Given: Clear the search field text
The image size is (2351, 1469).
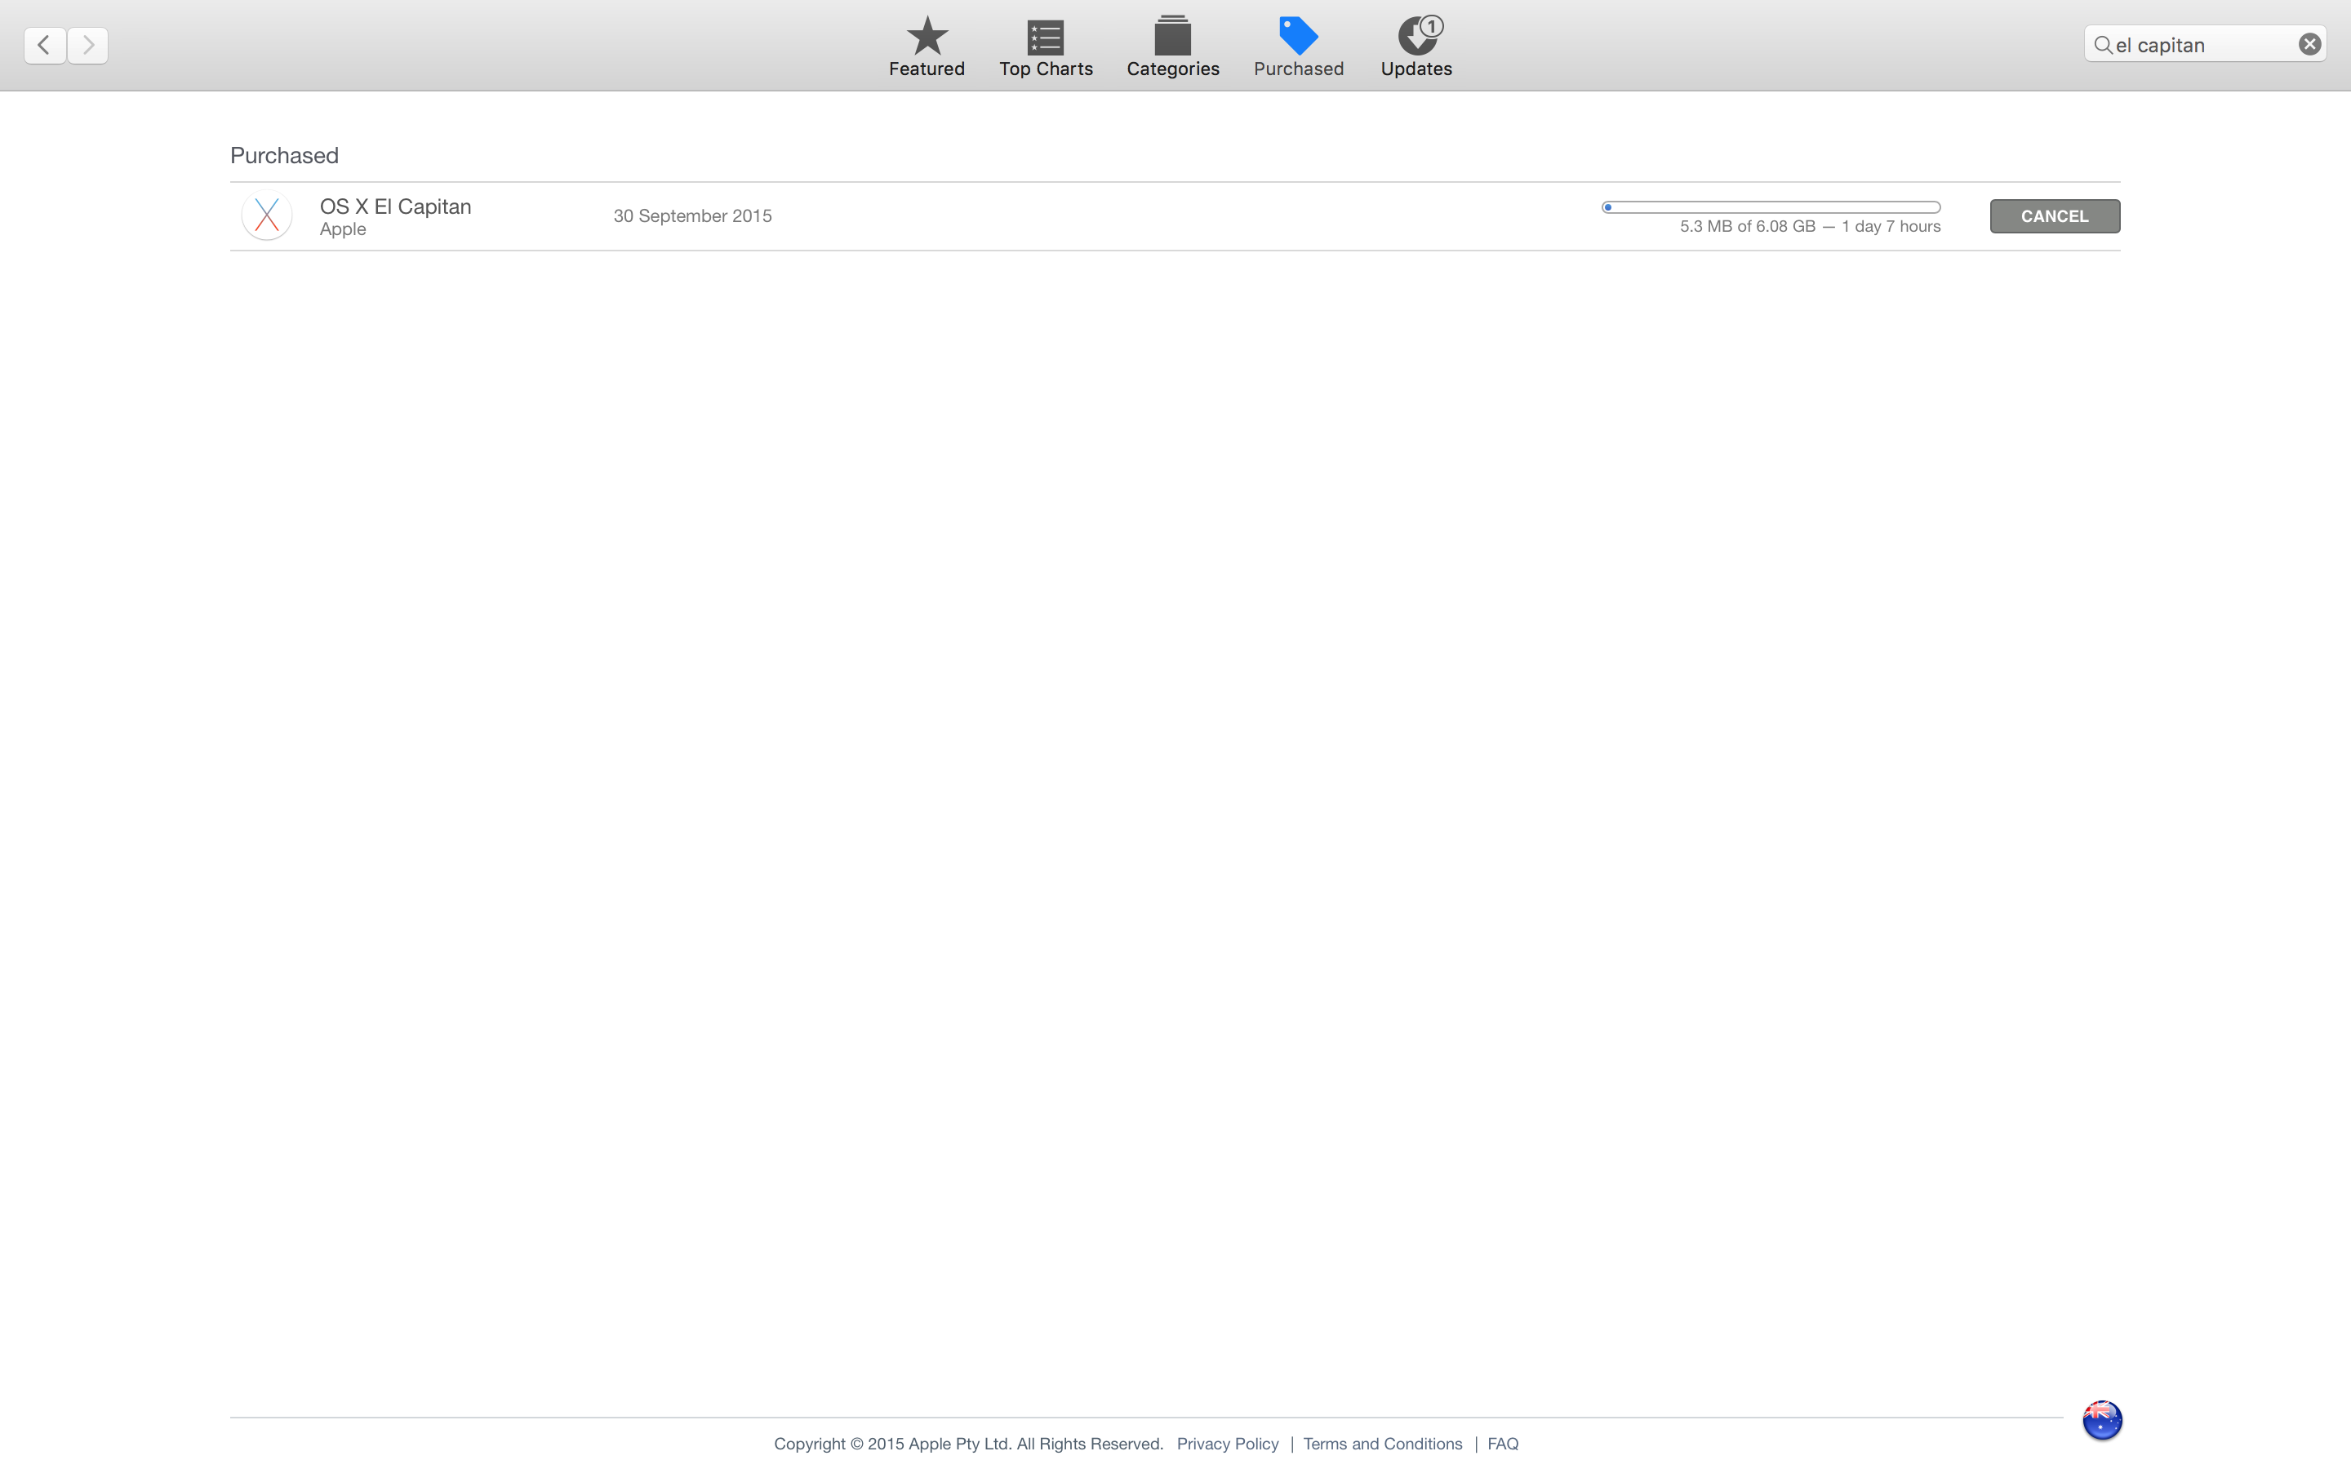Looking at the screenshot, I should [x=2309, y=45].
